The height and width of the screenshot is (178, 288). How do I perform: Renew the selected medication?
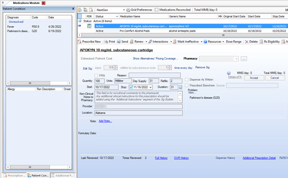[137, 42]
